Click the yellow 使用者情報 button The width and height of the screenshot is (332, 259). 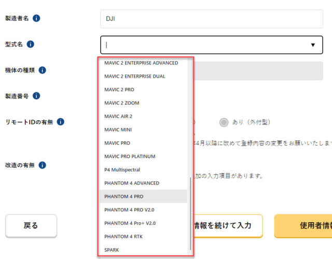coord(303,226)
